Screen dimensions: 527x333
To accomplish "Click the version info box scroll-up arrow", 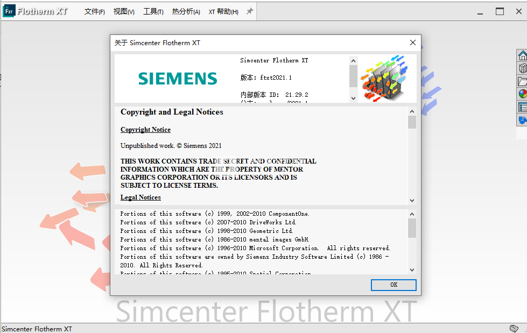I will 353,61.
